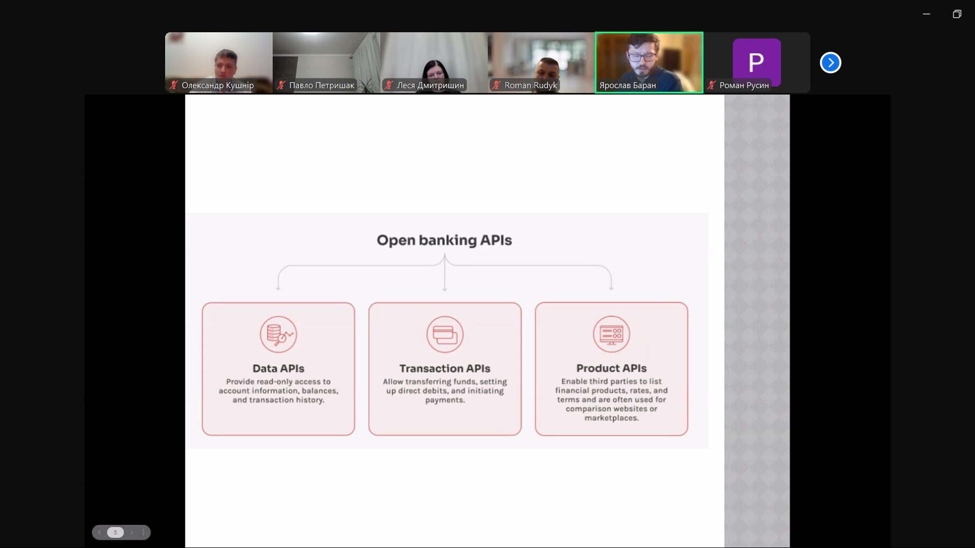Image resolution: width=975 pixels, height=548 pixels.
Task: Click the slide number 5 indicator
Action: [x=115, y=532]
